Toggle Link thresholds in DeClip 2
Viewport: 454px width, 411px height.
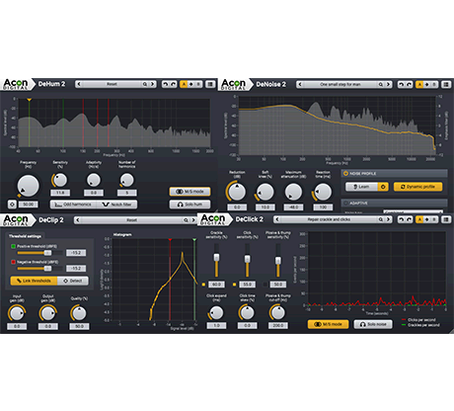point(34,281)
